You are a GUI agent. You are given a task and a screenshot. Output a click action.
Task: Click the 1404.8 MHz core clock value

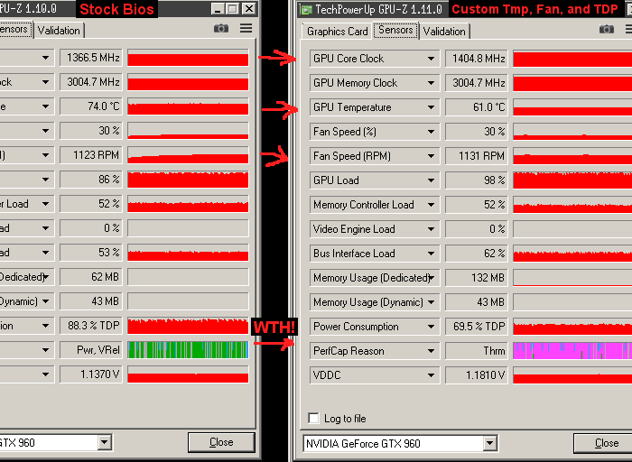[x=477, y=59]
